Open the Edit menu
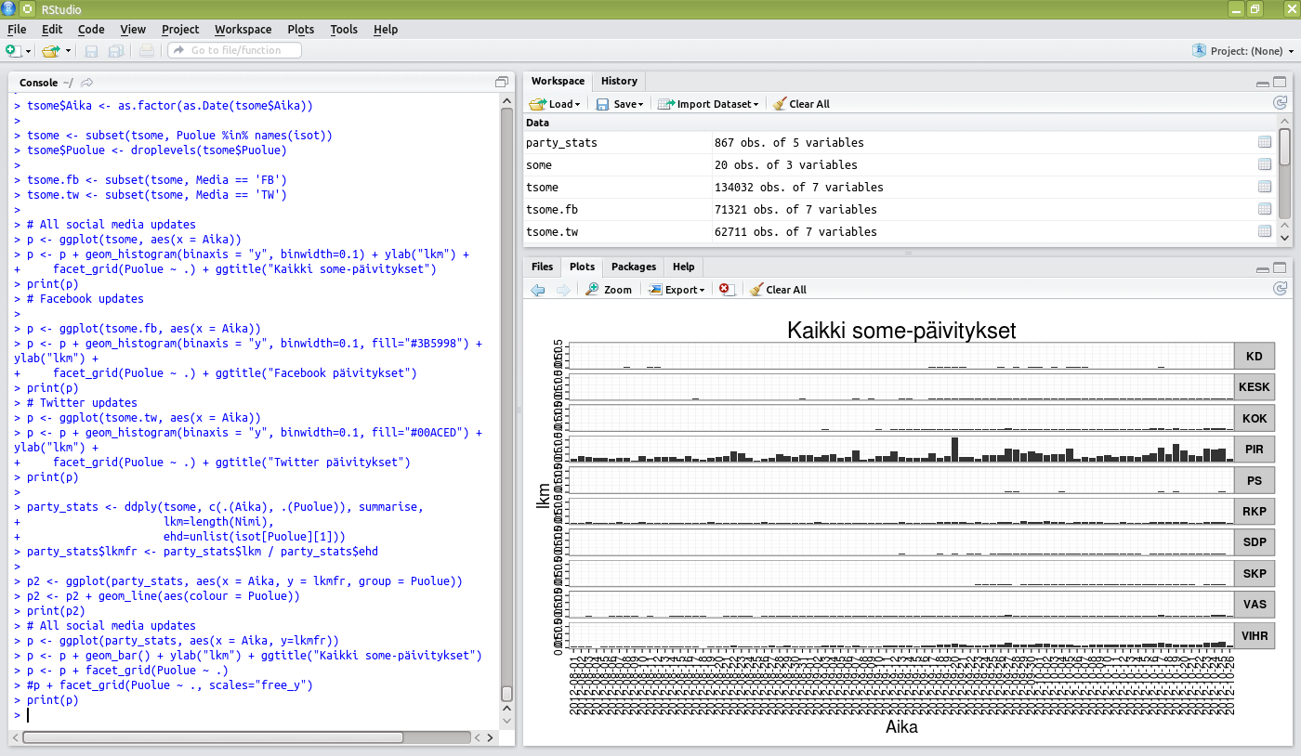 point(52,29)
